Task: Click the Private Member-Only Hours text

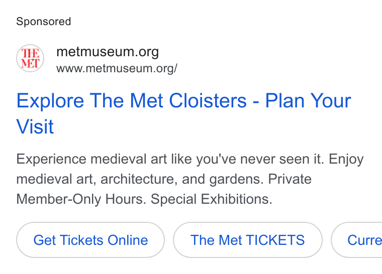Action: 164,189
